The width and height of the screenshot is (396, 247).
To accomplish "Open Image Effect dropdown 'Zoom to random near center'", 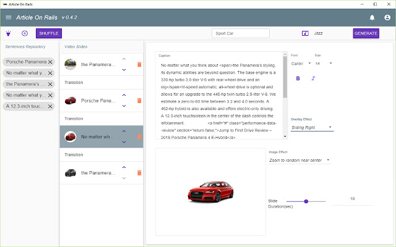I will (x=299, y=161).
